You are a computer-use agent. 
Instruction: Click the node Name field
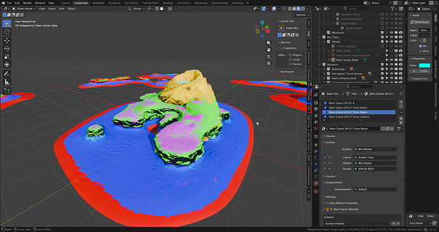(x=425, y=31)
